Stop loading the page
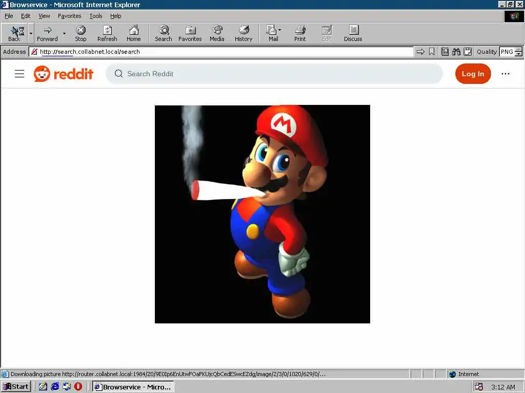 pyautogui.click(x=80, y=33)
